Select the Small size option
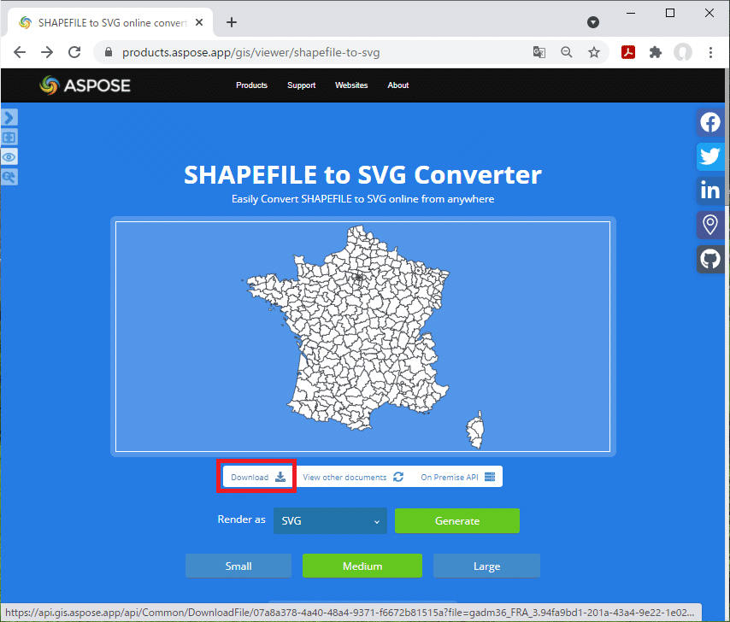 click(x=238, y=566)
